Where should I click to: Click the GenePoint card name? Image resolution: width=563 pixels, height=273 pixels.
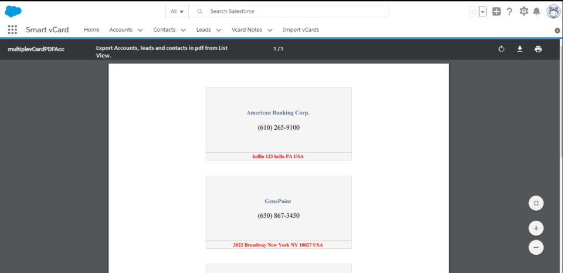coord(278,201)
